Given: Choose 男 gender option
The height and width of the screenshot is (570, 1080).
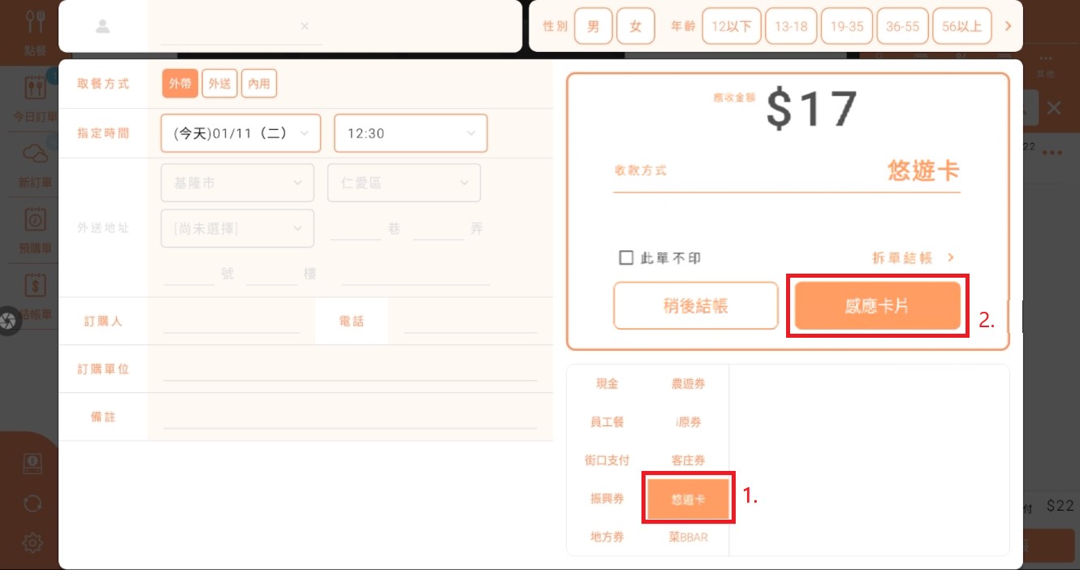Looking at the screenshot, I should [594, 26].
